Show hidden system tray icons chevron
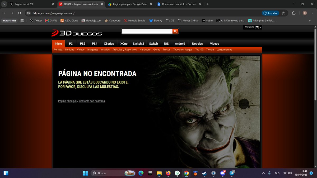The height and width of the screenshot is (178, 317). pyautogui.click(x=263, y=173)
